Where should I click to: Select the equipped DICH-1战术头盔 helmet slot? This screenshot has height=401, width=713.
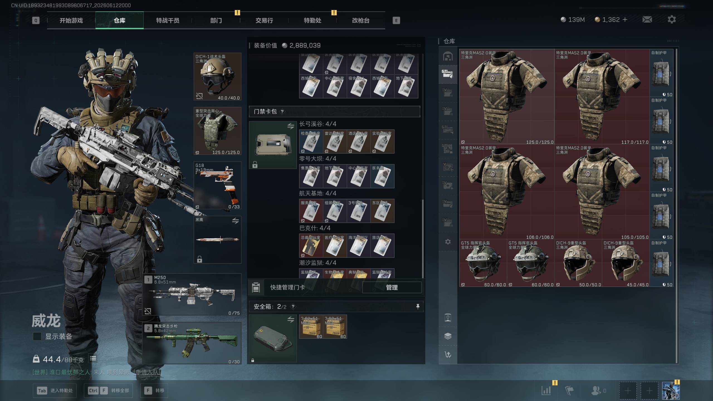[x=218, y=77]
